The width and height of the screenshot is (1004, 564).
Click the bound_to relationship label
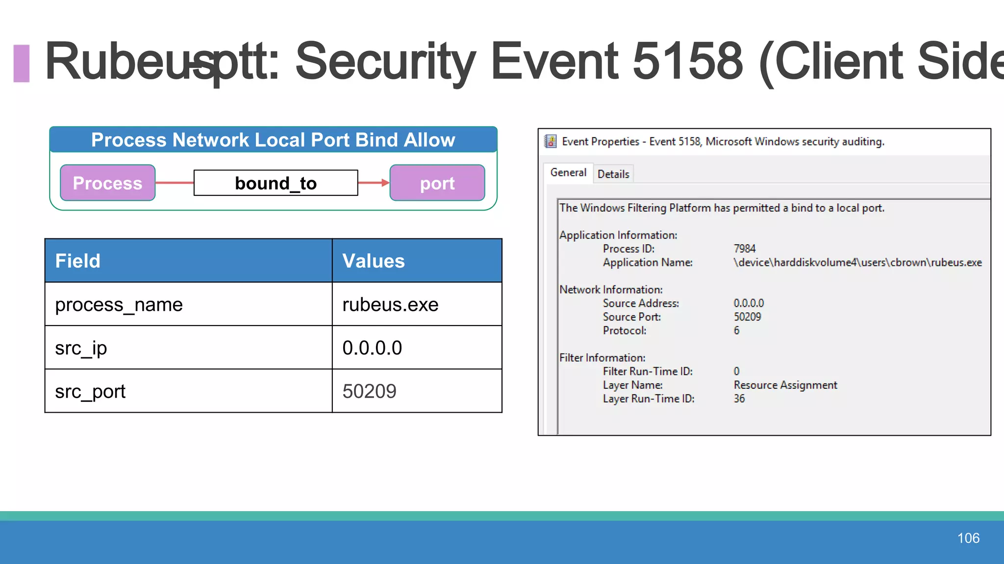pos(276,183)
